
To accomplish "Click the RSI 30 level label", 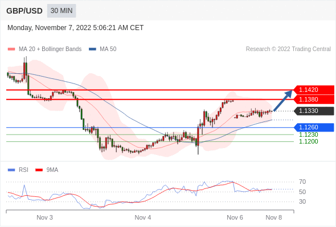I will pos(302,201).
